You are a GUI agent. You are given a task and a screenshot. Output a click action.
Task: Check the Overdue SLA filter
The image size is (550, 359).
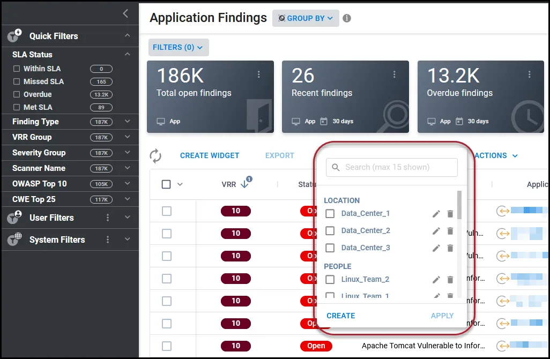point(17,94)
